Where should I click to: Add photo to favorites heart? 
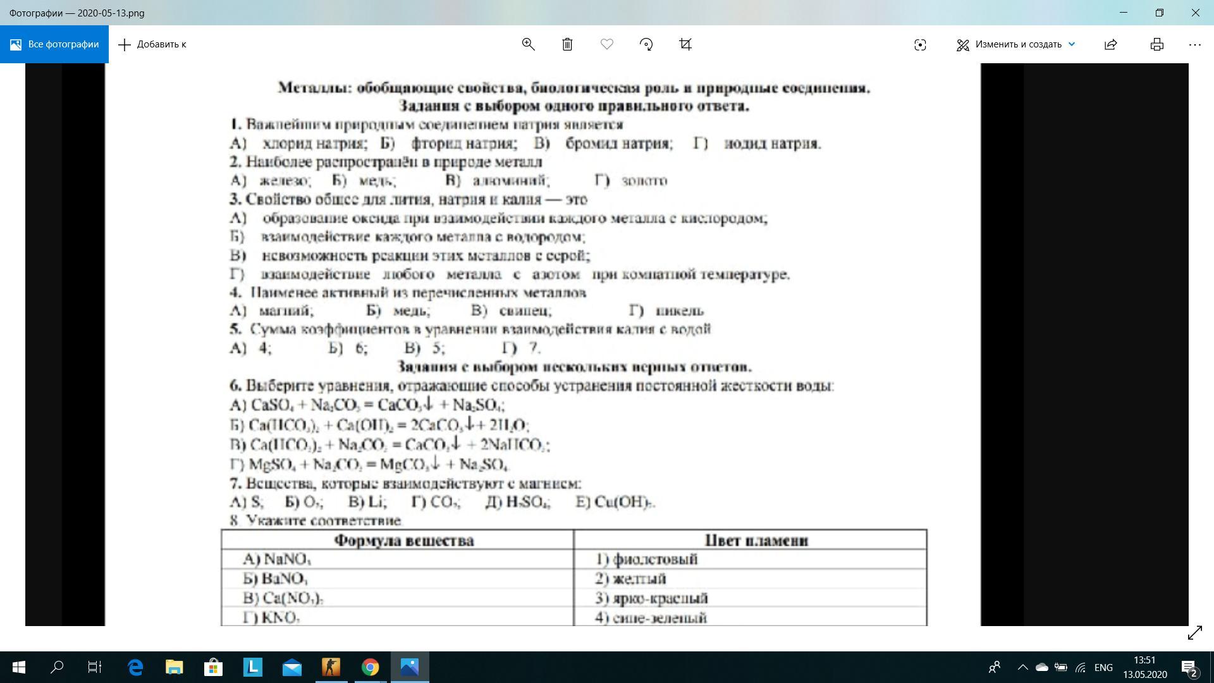[x=606, y=44]
